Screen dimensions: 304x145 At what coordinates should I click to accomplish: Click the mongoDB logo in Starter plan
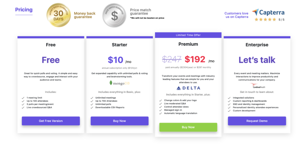click(x=119, y=83)
